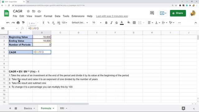The width and height of the screenshot is (199, 112).
Task: Click the Explore icon
Action: tap(183, 108)
